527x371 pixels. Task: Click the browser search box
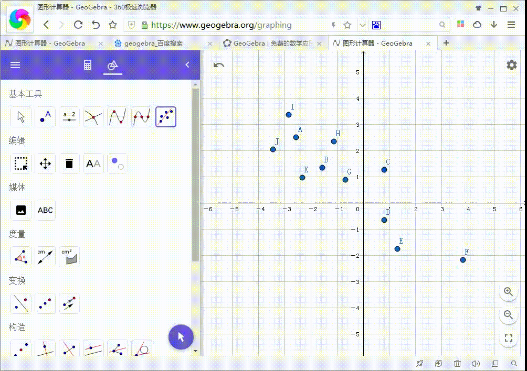tap(408, 25)
